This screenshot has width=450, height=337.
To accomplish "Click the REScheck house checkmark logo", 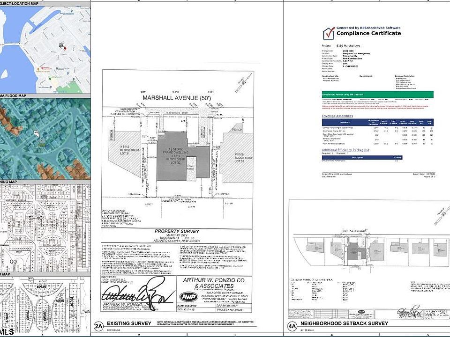I will 328,33.
